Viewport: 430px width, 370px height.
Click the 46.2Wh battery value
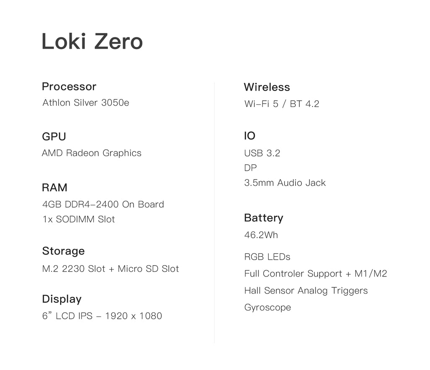pos(261,235)
